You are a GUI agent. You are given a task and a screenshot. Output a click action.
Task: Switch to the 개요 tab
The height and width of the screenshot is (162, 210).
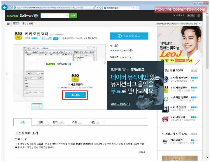(22, 122)
